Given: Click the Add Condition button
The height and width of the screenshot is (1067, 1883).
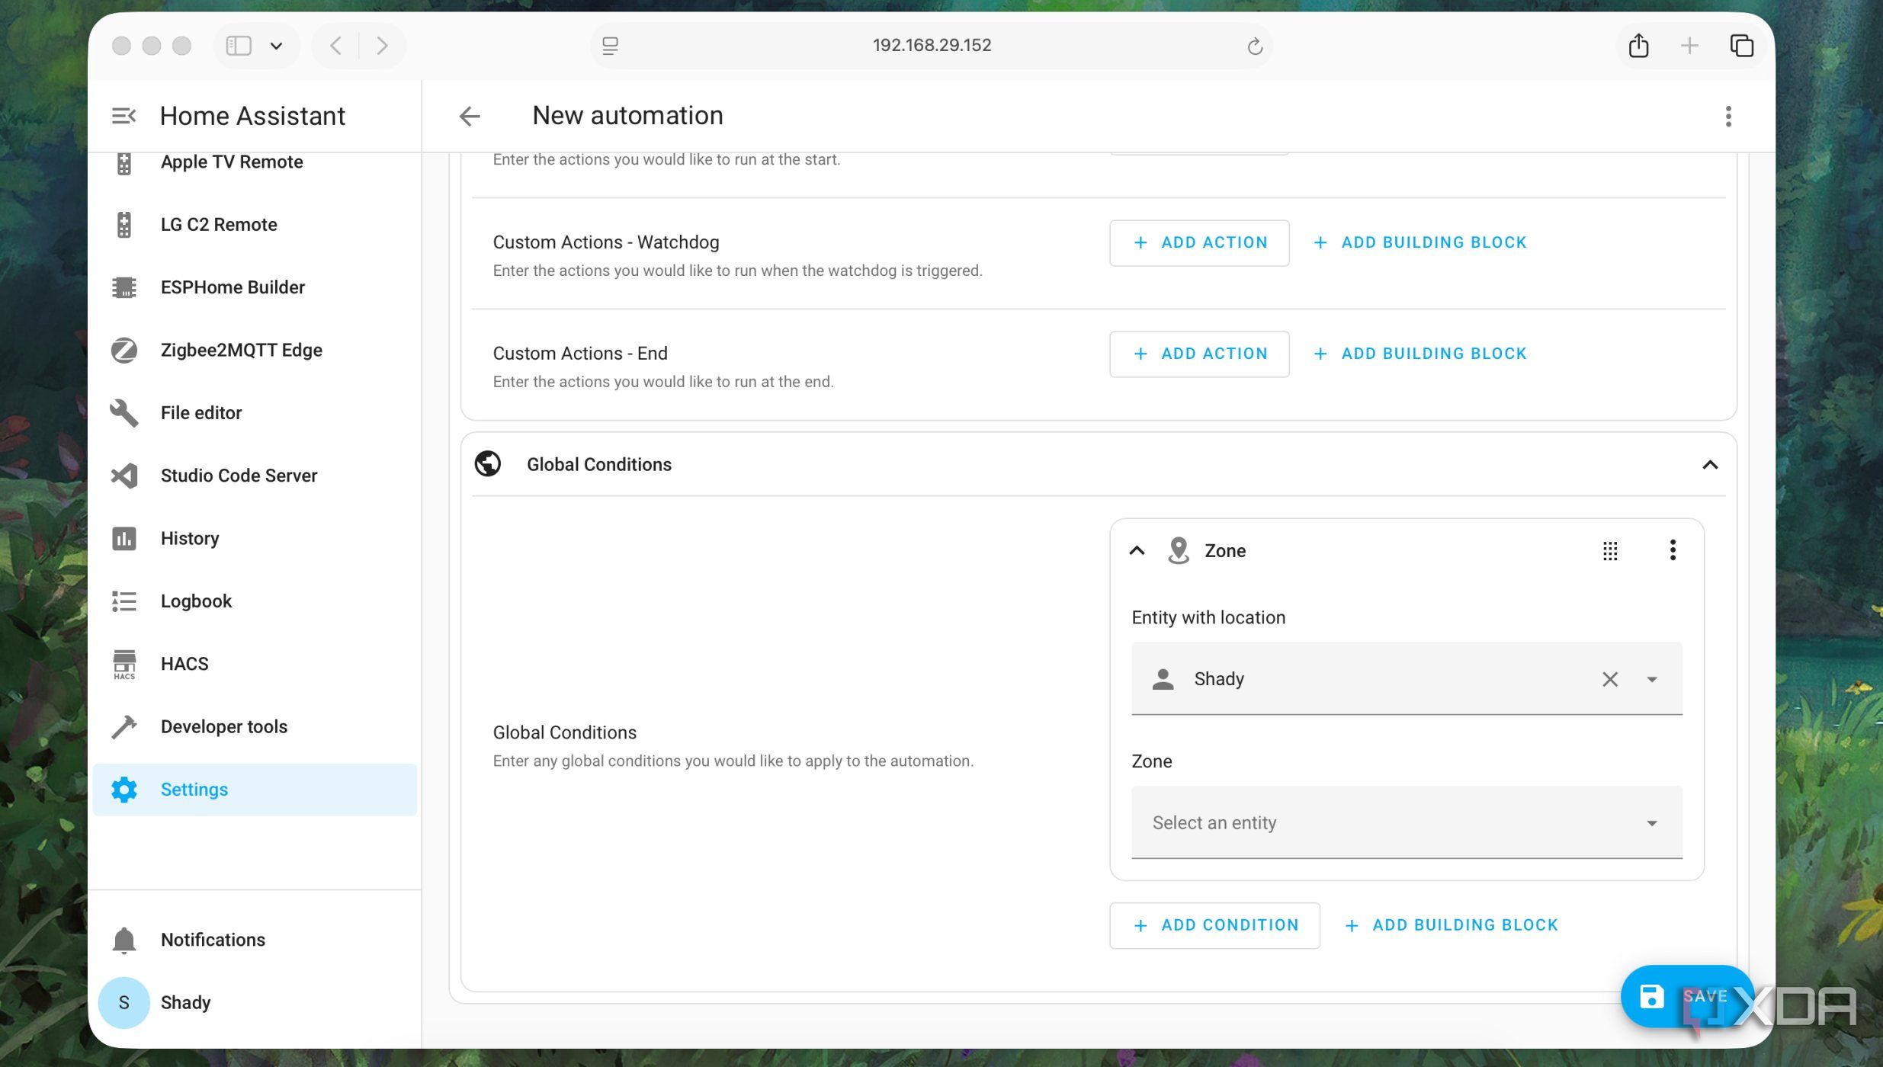Looking at the screenshot, I should click(x=1214, y=925).
